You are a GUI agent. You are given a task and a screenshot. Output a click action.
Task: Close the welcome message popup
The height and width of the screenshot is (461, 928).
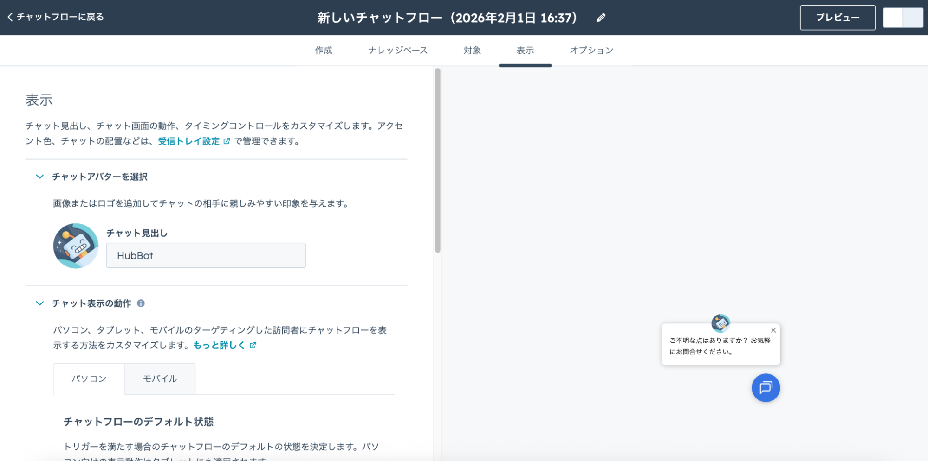[x=773, y=330]
